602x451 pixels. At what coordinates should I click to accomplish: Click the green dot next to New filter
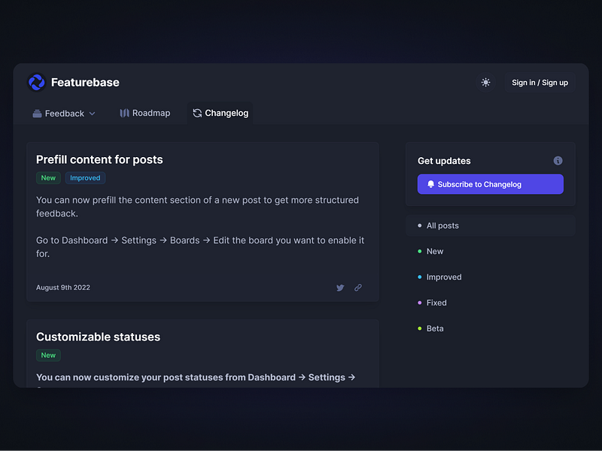coord(419,251)
